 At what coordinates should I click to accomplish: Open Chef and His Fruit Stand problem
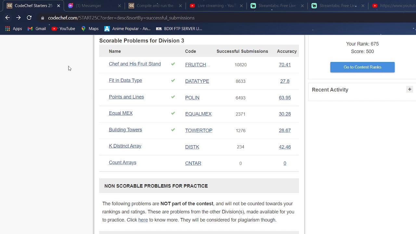pos(135,64)
